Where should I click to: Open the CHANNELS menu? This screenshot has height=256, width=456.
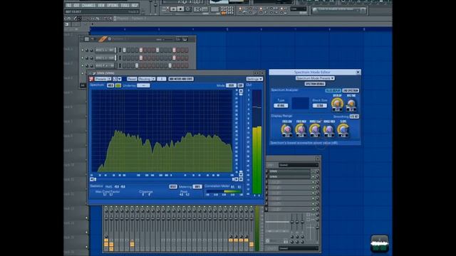(88, 5)
